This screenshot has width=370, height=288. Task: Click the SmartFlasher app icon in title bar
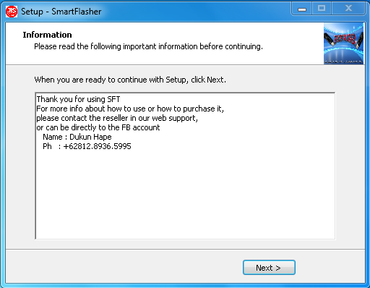point(12,12)
